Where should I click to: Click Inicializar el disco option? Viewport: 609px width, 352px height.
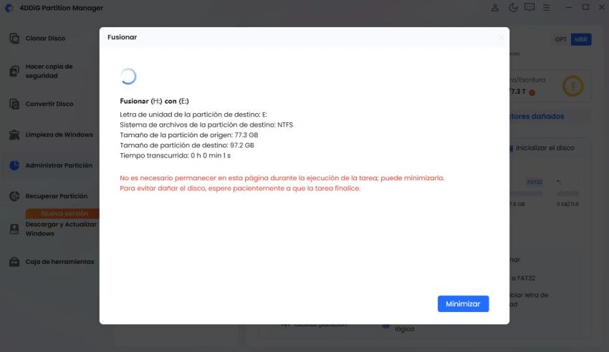545,148
